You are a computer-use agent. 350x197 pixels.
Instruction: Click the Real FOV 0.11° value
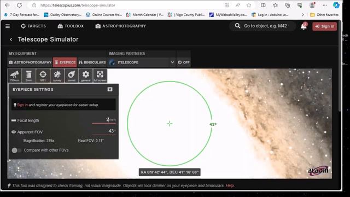[91, 141]
